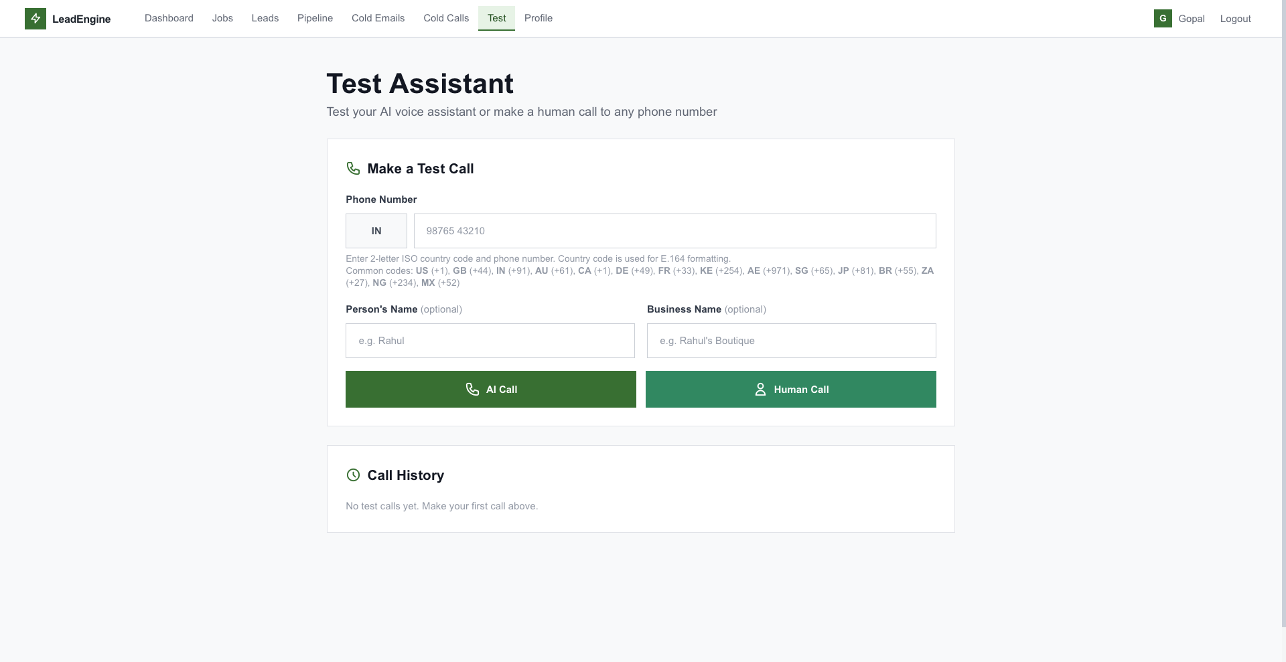This screenshot has width=1286, height=662.
Task: View the Cold Emails page
Action: (x=378, y=18)
